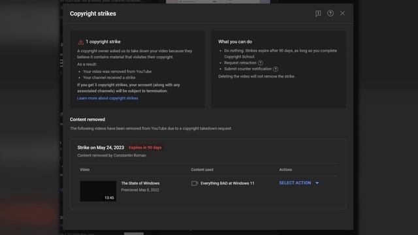This screenshot has height=235, width=418.
Task: Click the Request retraction text
Action: (240, 63)
